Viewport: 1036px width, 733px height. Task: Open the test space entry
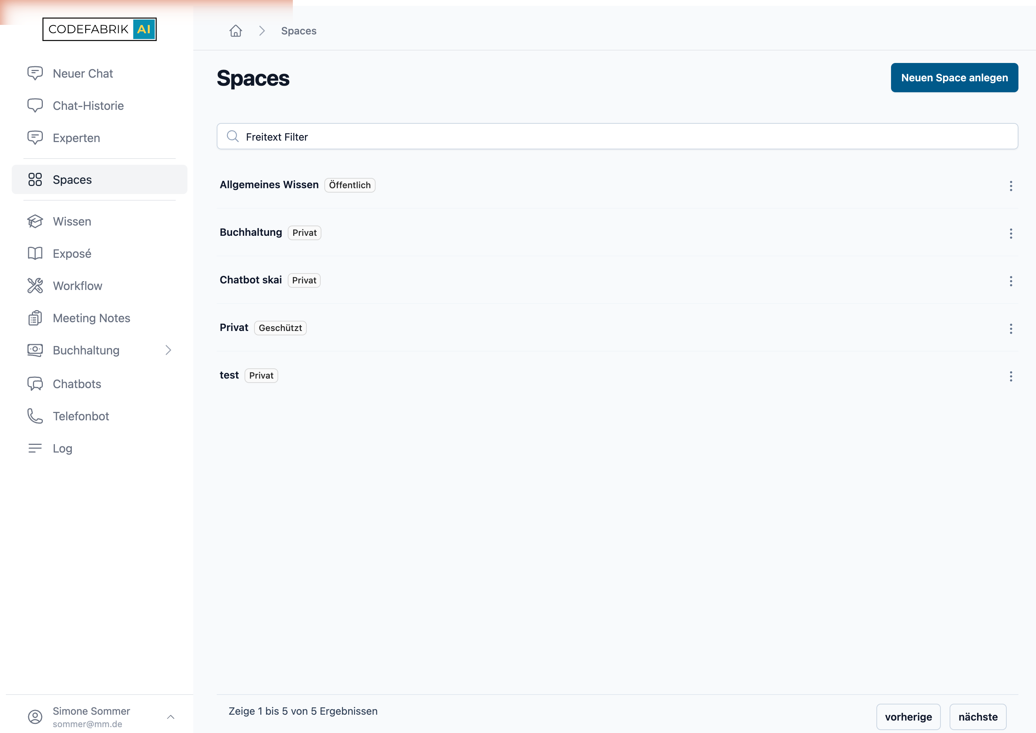(x=229, y=375)
